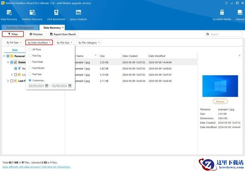Open the Manual

click(240, 15)
